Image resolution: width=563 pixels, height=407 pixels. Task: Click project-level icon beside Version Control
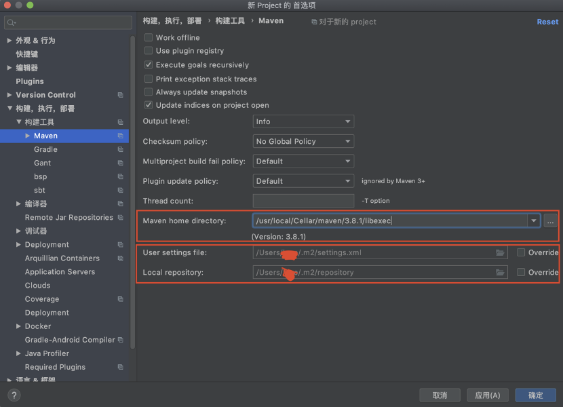tap(120, 95)
